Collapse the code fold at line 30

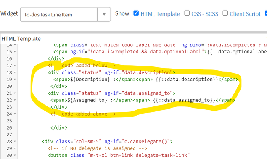point(15,155)
